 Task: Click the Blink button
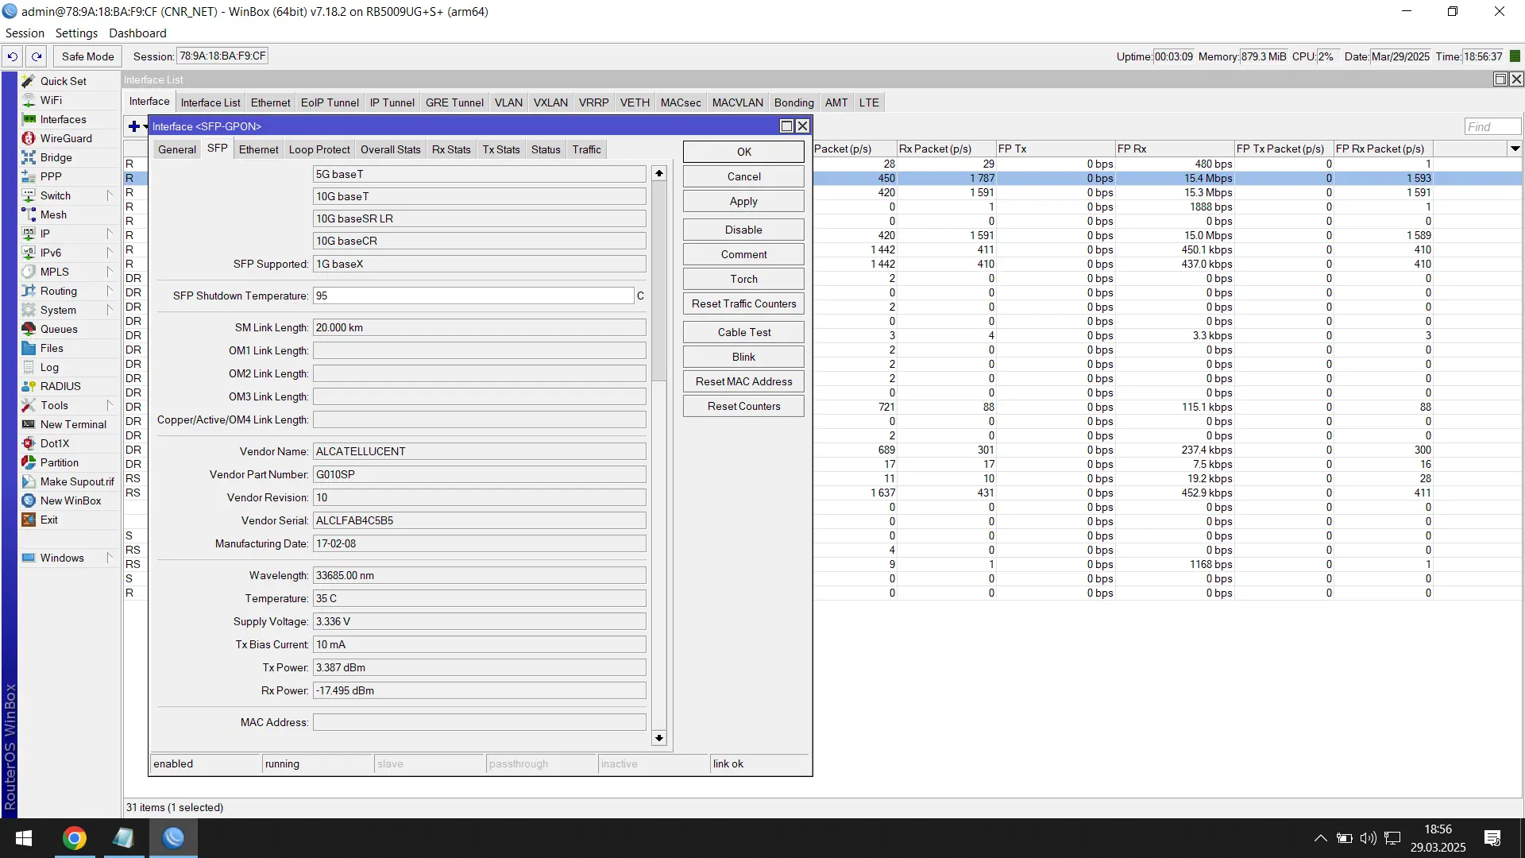click(x=743, y=357)
